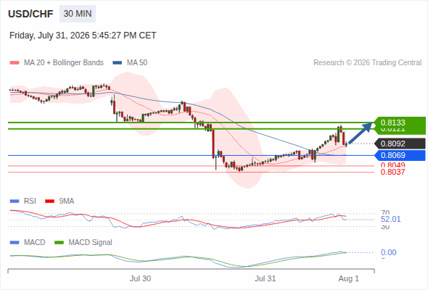Click the 'MACD' legend label
This screenshot has height=290, width=428.
point(34,243)
